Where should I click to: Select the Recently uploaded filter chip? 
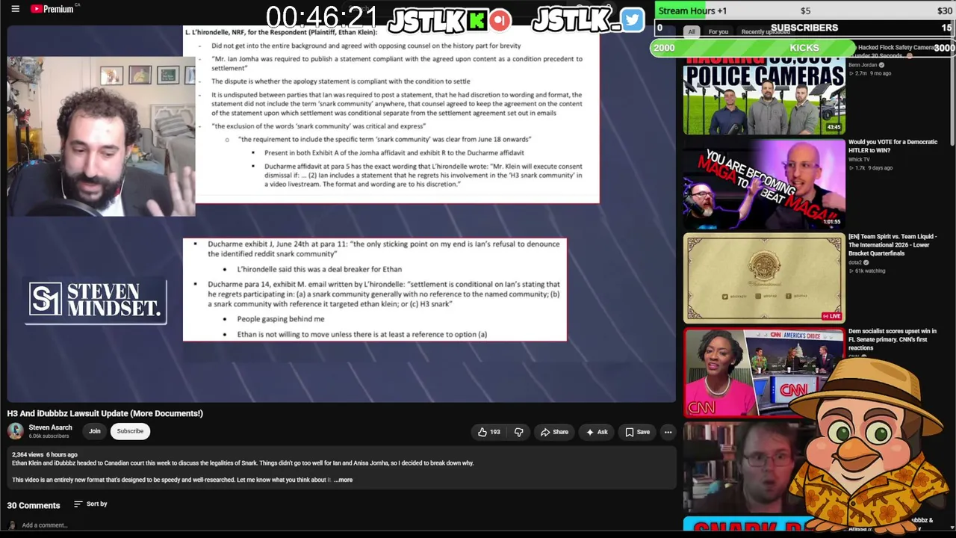click(x=766, y=31)
